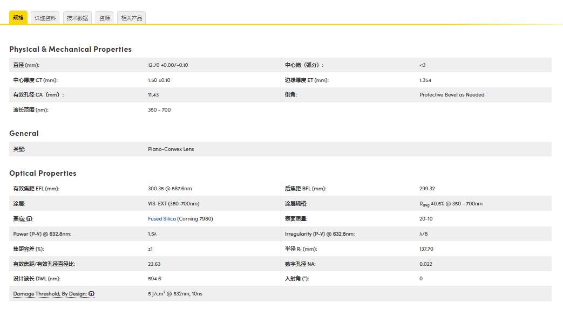Click the 边缘厚度 ET (mm) label
The height and width of the screenshot is (310, 563).
click(307, 80)
